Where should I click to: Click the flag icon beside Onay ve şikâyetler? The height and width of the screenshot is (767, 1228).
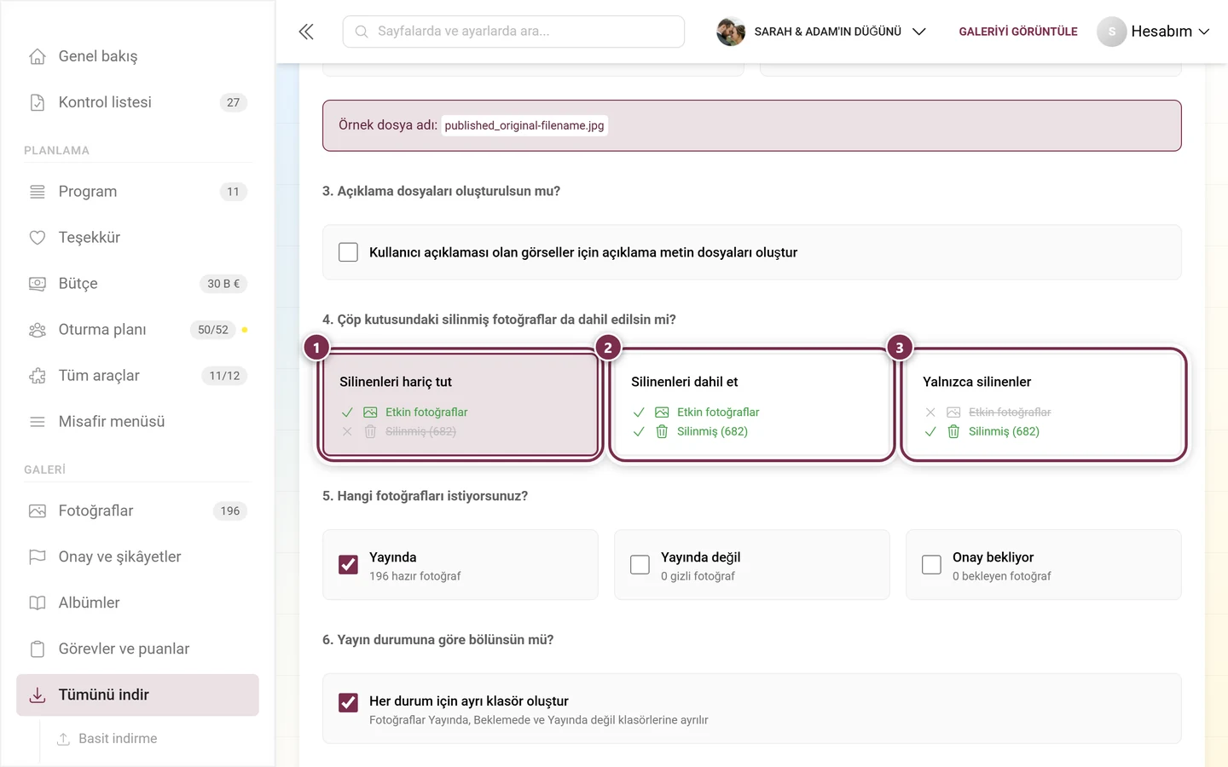(38, 557)
